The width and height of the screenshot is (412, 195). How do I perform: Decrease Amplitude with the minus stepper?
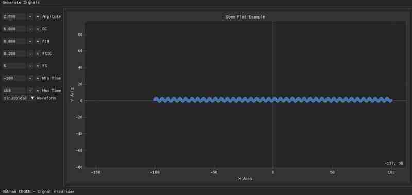[30, 16]
